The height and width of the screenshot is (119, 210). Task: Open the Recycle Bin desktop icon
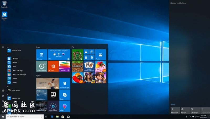(x=4, y=4)
